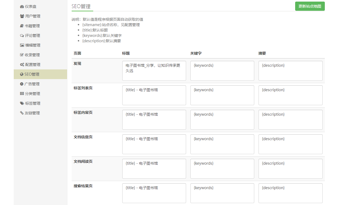
Task: Click the check-square icon beside 收录管理
Action: pyautogui.click(x=22, y=55)
